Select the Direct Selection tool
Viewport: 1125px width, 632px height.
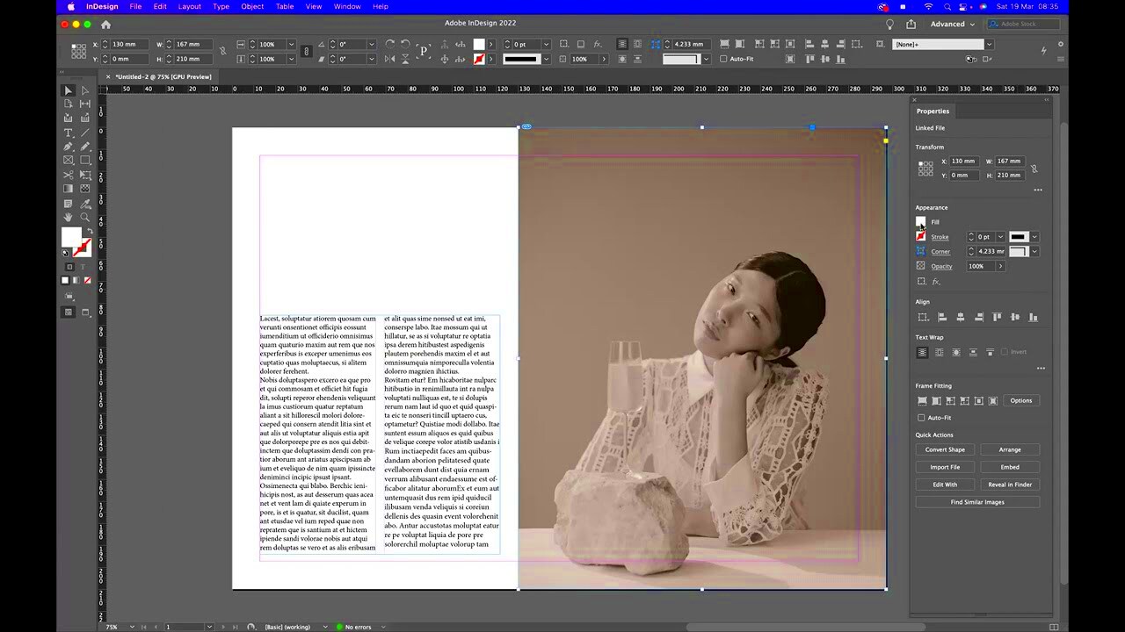85,91
